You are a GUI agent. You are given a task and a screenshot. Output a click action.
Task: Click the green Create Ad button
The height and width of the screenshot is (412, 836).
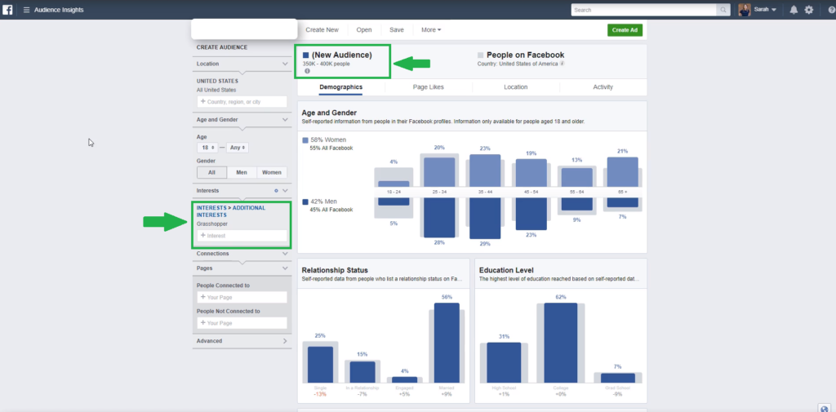(625, 30)
